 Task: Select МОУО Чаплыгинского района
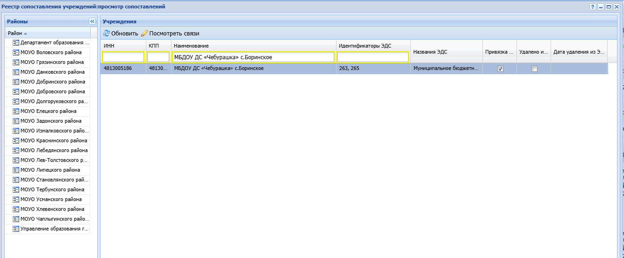point(50,219)
